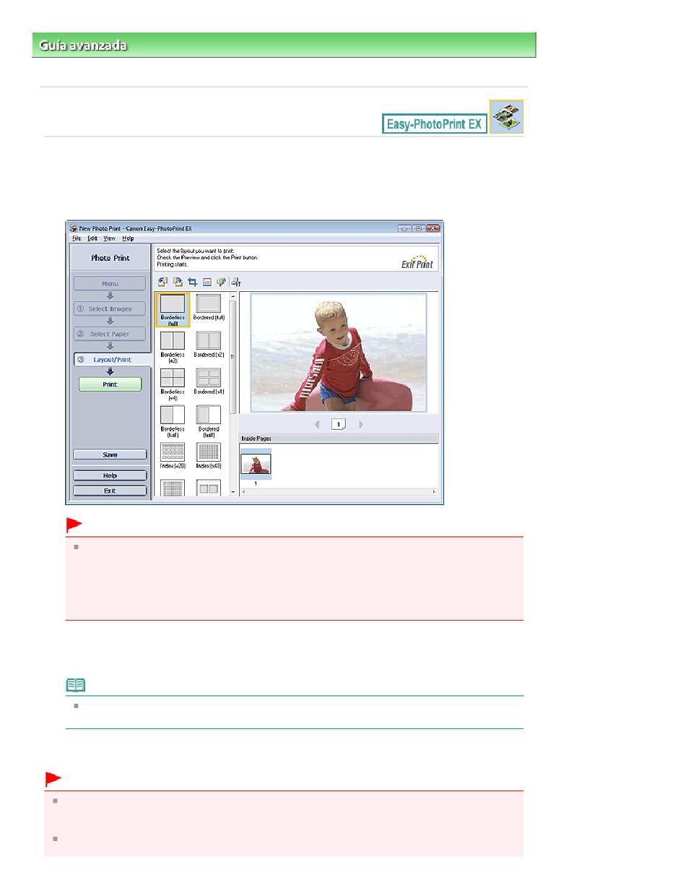The image size is (686, 888).
Task: Click the Guía avanzada header
Action: (x=284, y=45)
